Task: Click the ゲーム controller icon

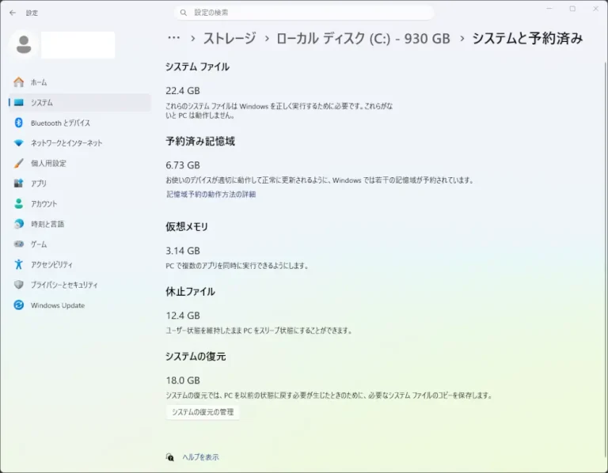Action: pos(19,244)
